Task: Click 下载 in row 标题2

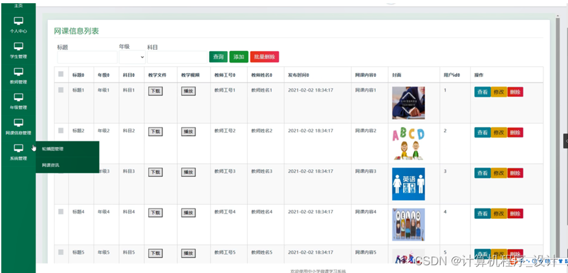Action: click(x=155, y=132)
